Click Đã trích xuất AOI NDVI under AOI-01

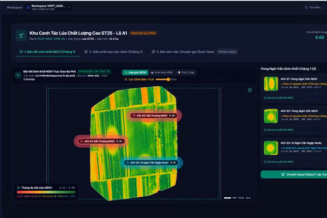pos(278,98)
